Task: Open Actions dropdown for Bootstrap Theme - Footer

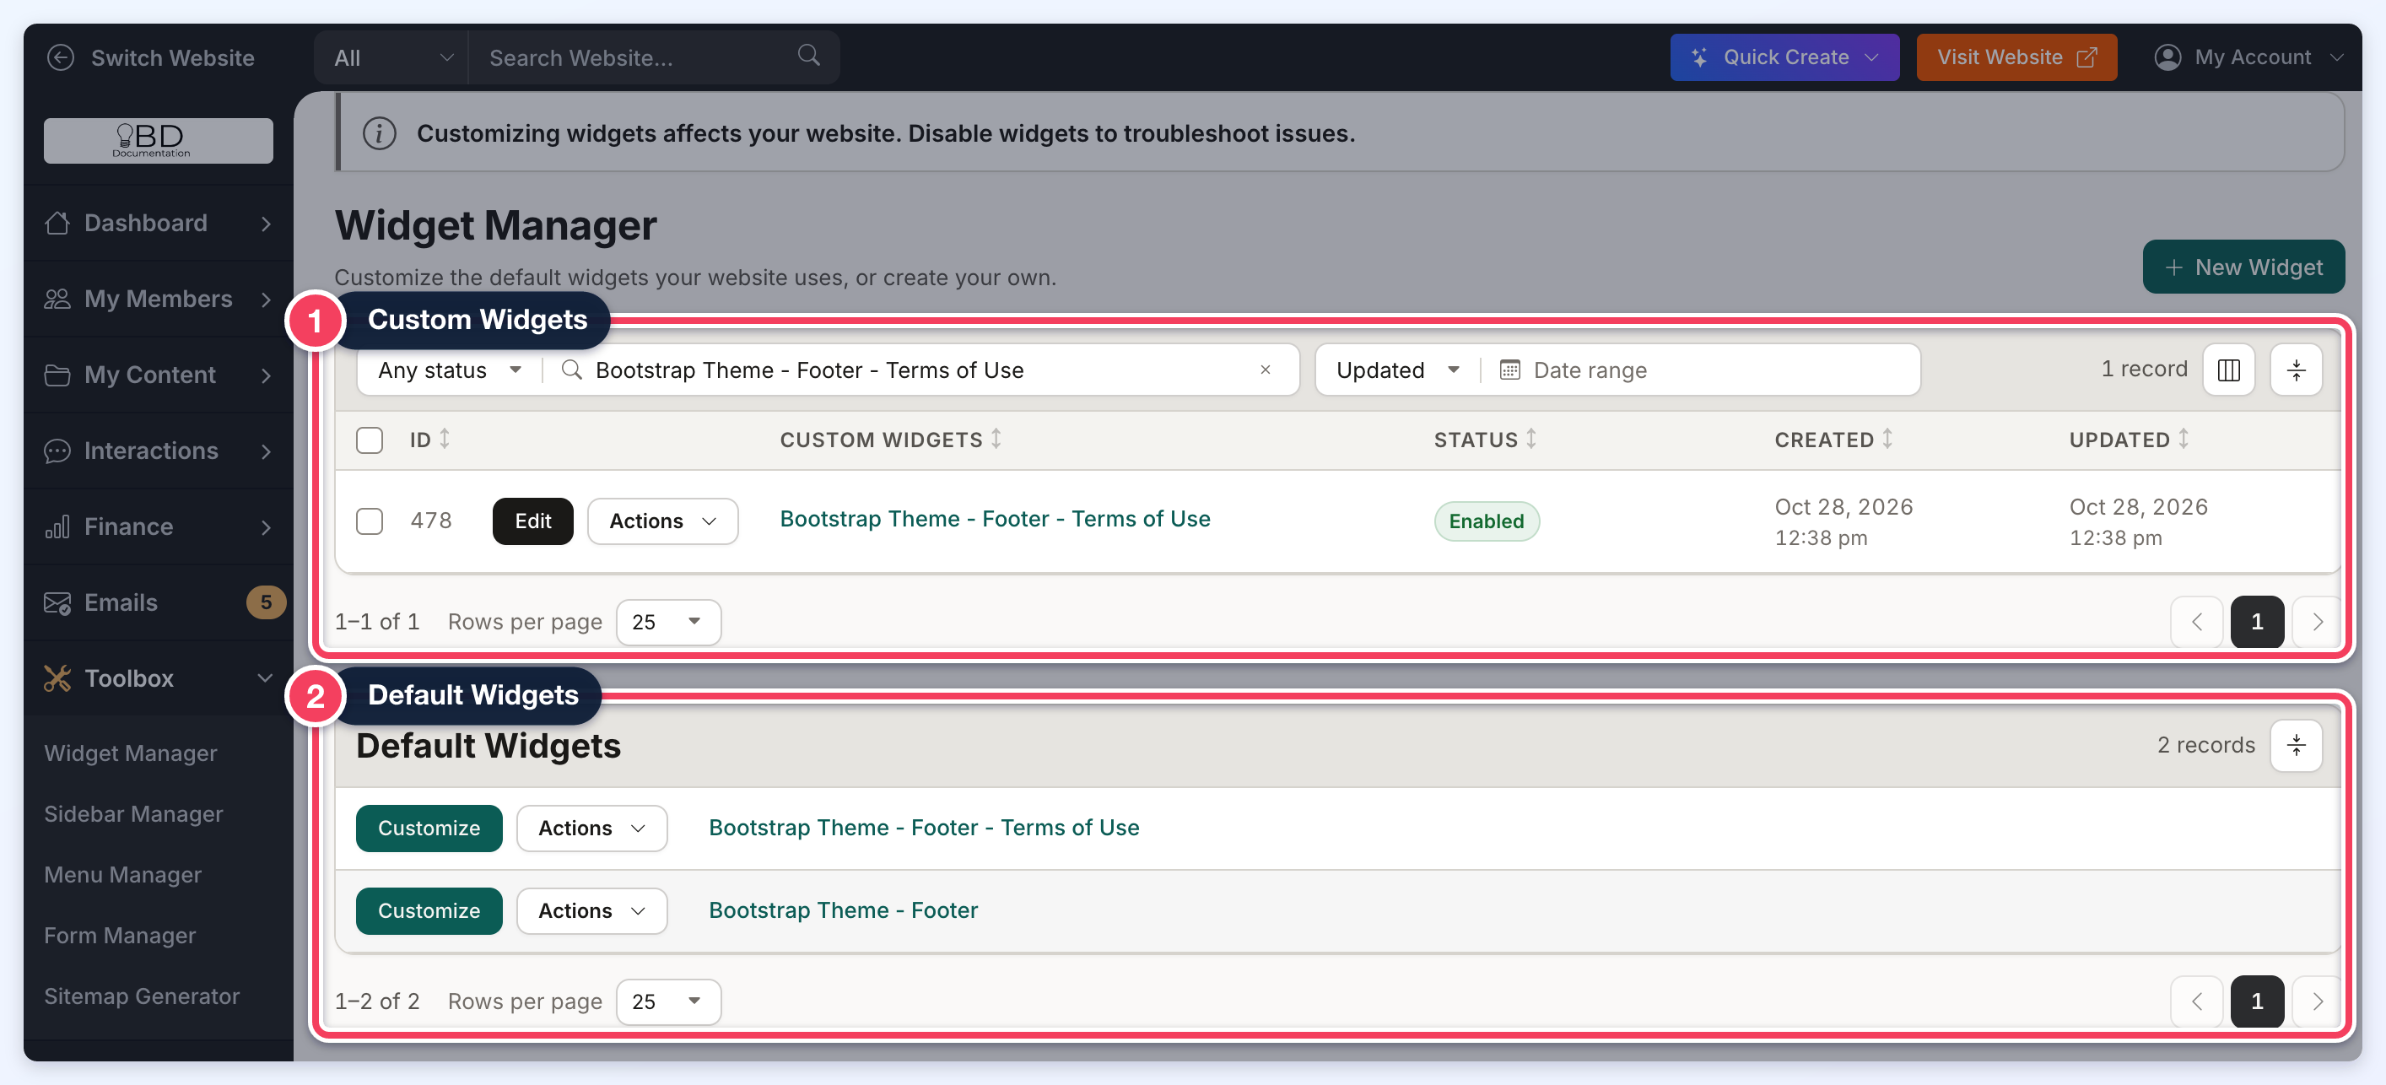Action: click(592, 911)
